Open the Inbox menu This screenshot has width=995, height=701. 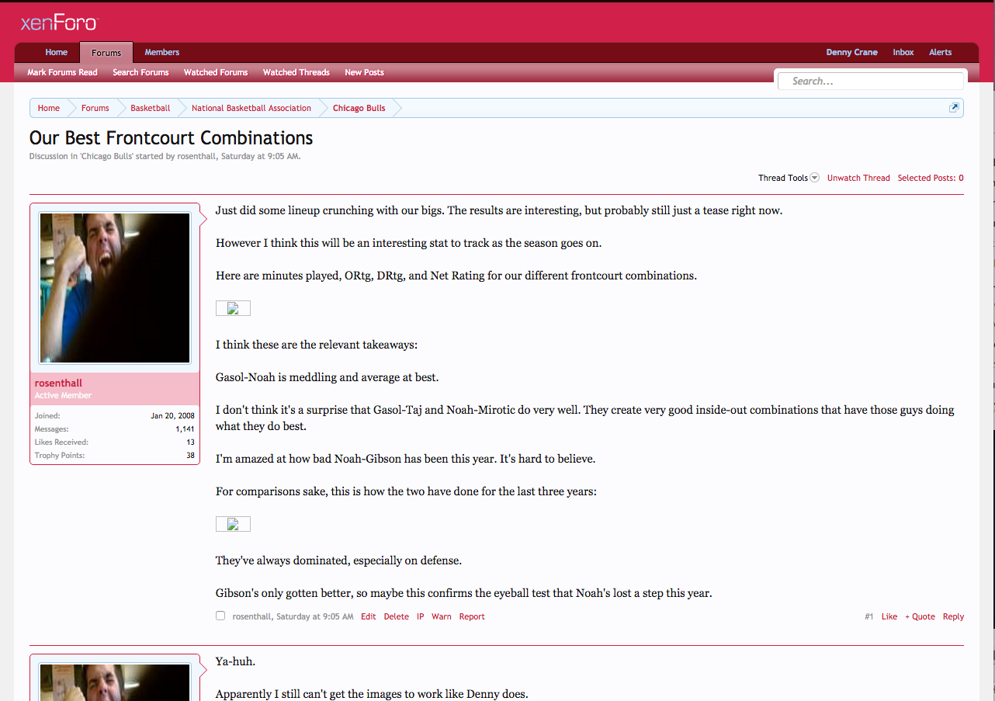[x=903, y=53]
